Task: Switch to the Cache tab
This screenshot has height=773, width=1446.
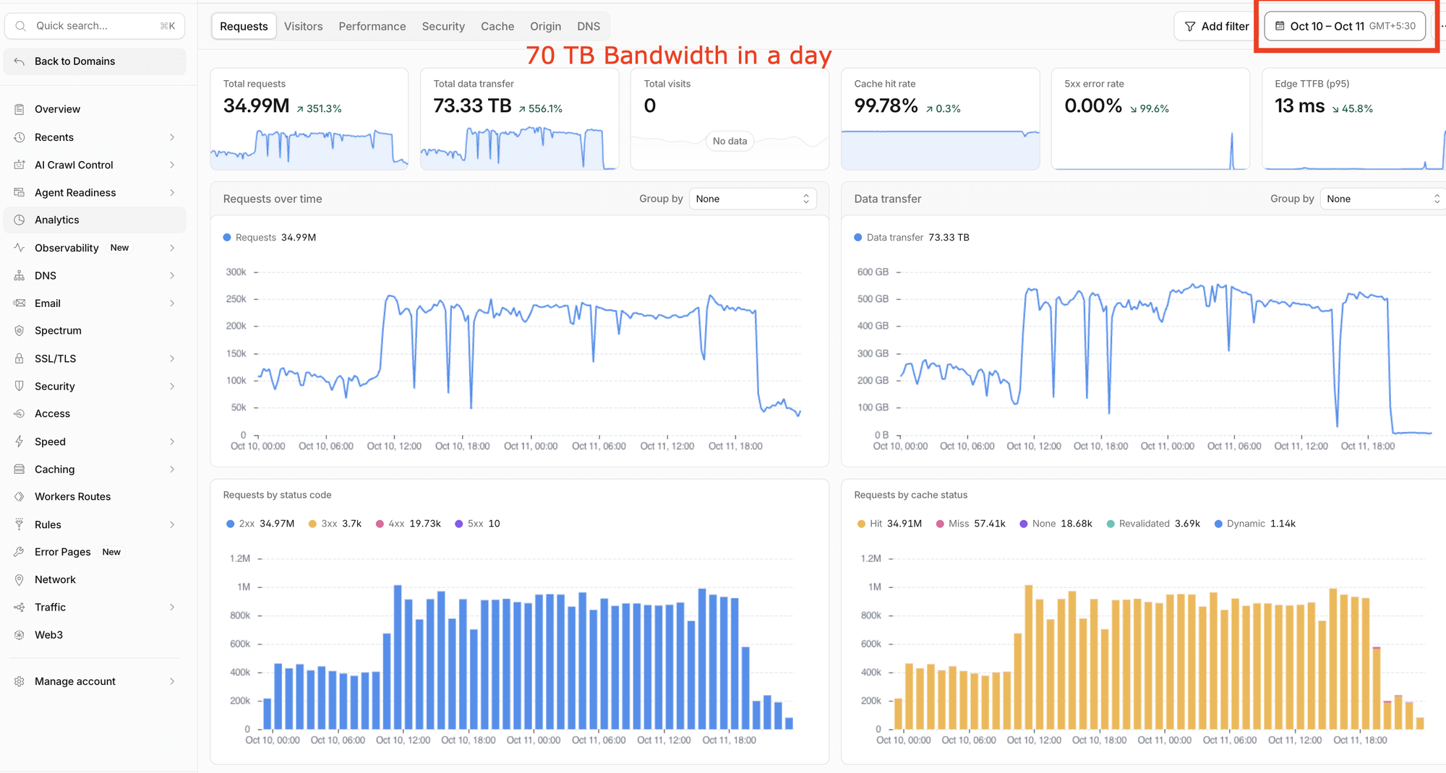Action: 497,26
